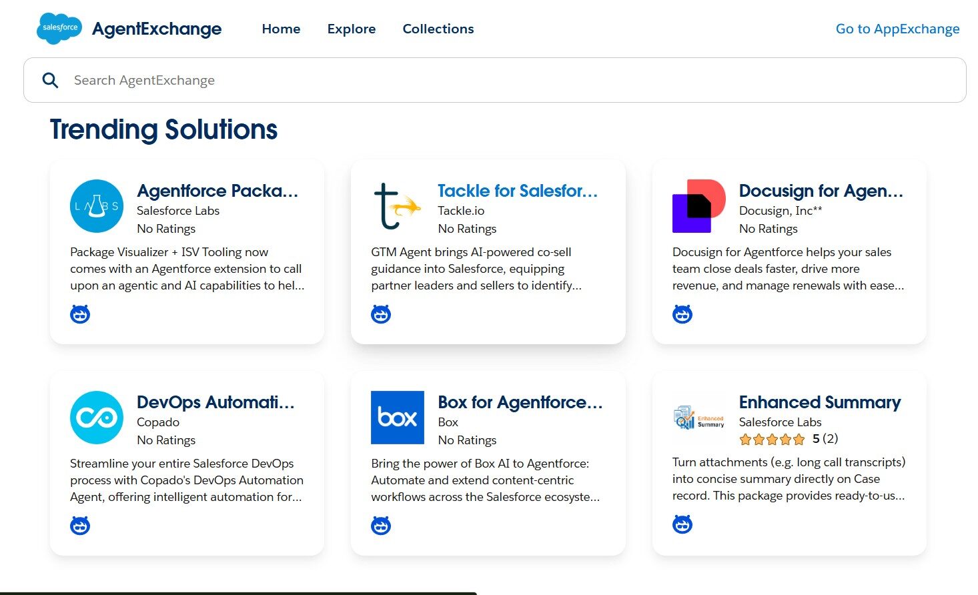This screenshot has height=595, width=978.
Task: Open the Explore navigation item
Action: click(351, 29)
